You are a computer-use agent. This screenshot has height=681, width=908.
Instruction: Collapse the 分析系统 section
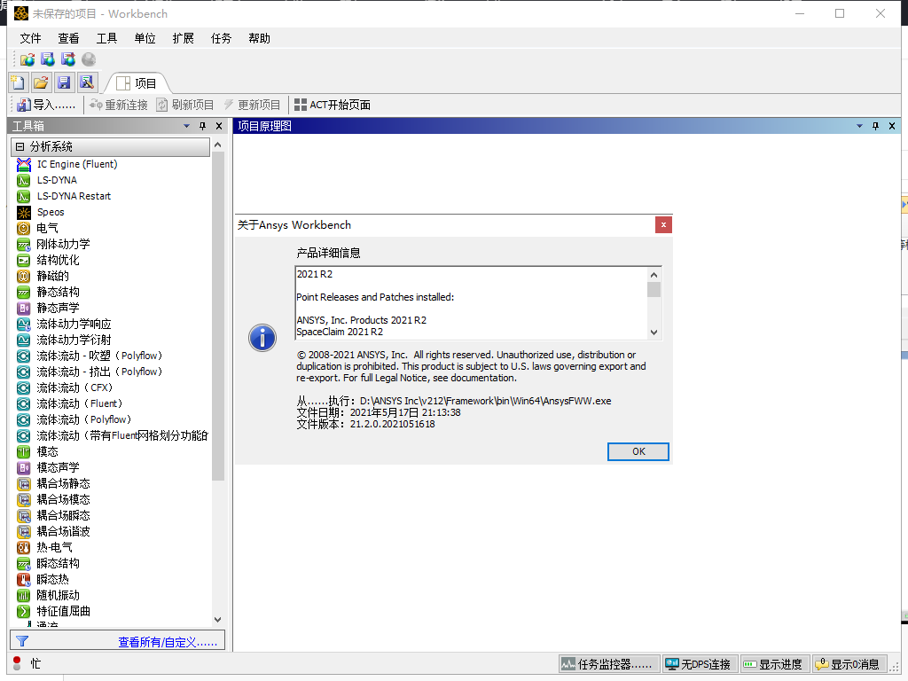(x=20, y=146)
